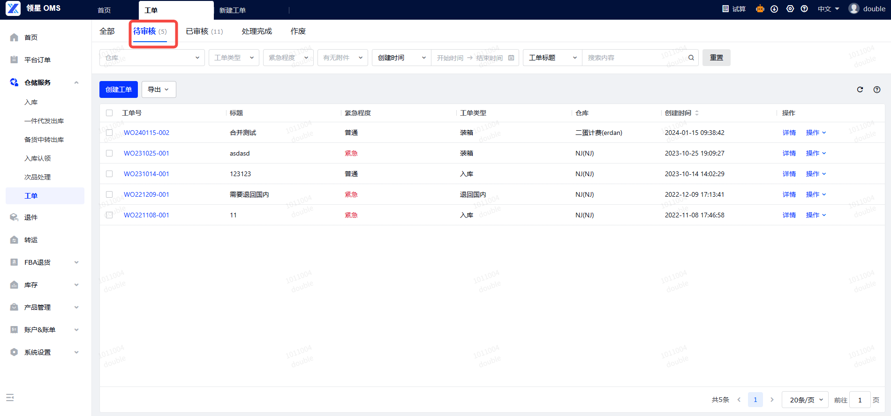Open the 20条/页 page size dropdown
The image size is (891, 416).
coord(805,400)
